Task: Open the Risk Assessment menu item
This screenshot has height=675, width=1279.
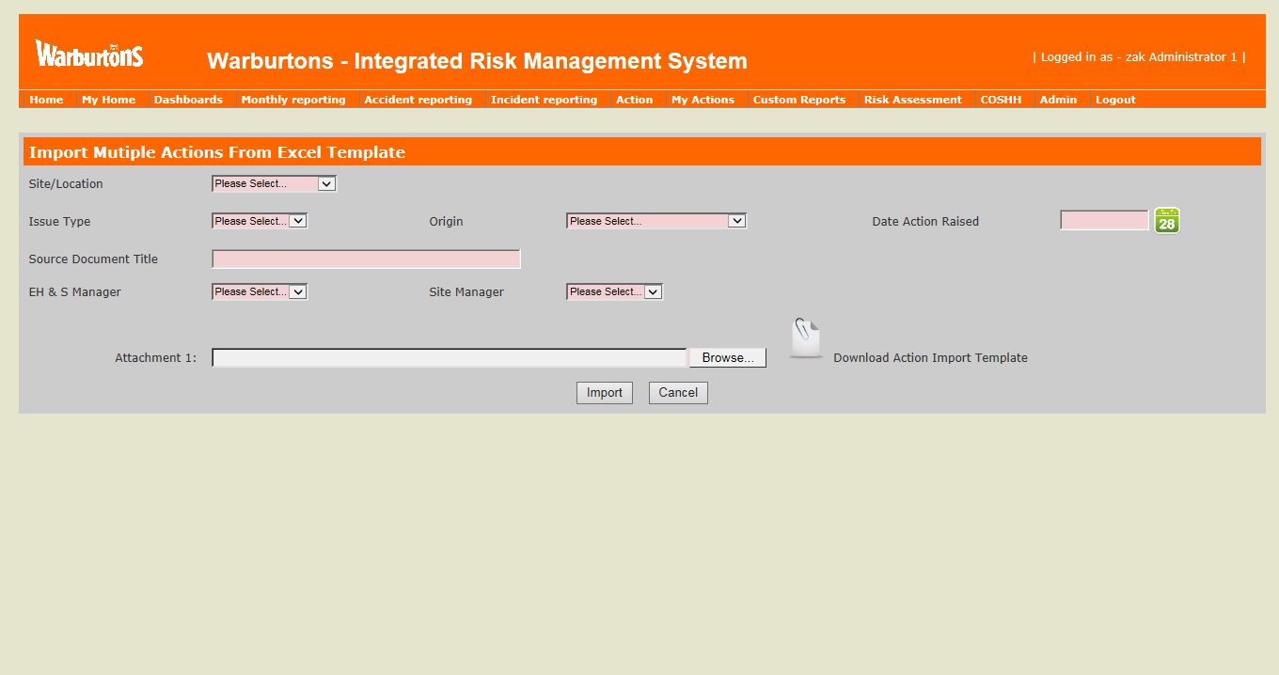Action: [912, 100]
